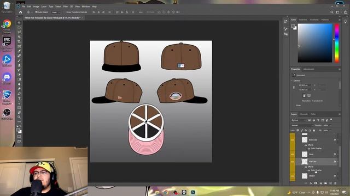Collapse the Canvas section in Properties
The height and width of the screenshot is (196, 350).
pyautogui.click(x=292, y=81)
